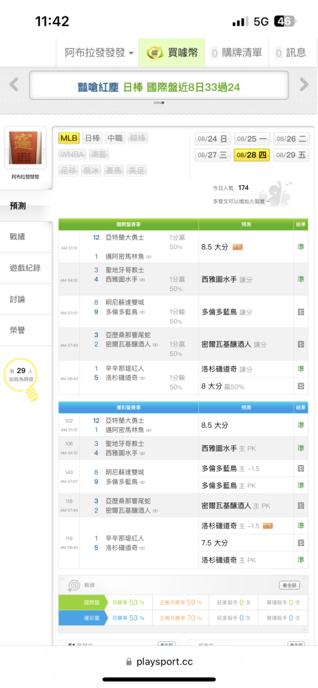Select the 足球 league tab

(x=69, y=171)
